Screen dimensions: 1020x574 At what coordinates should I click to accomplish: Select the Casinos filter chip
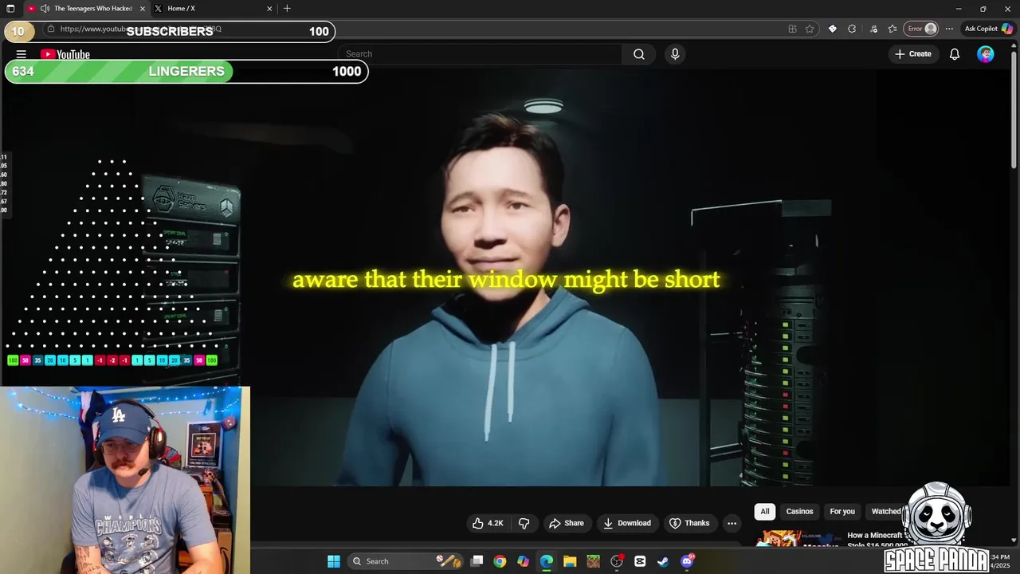[799, 511]
